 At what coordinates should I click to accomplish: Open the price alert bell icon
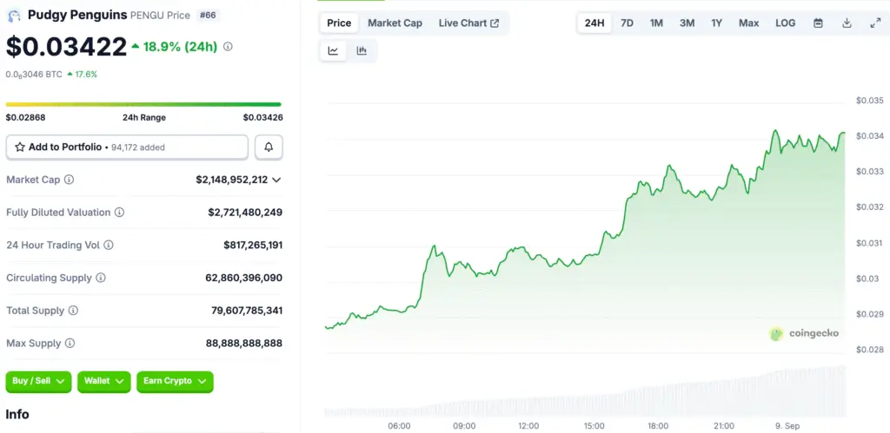(x=269, y=148)
